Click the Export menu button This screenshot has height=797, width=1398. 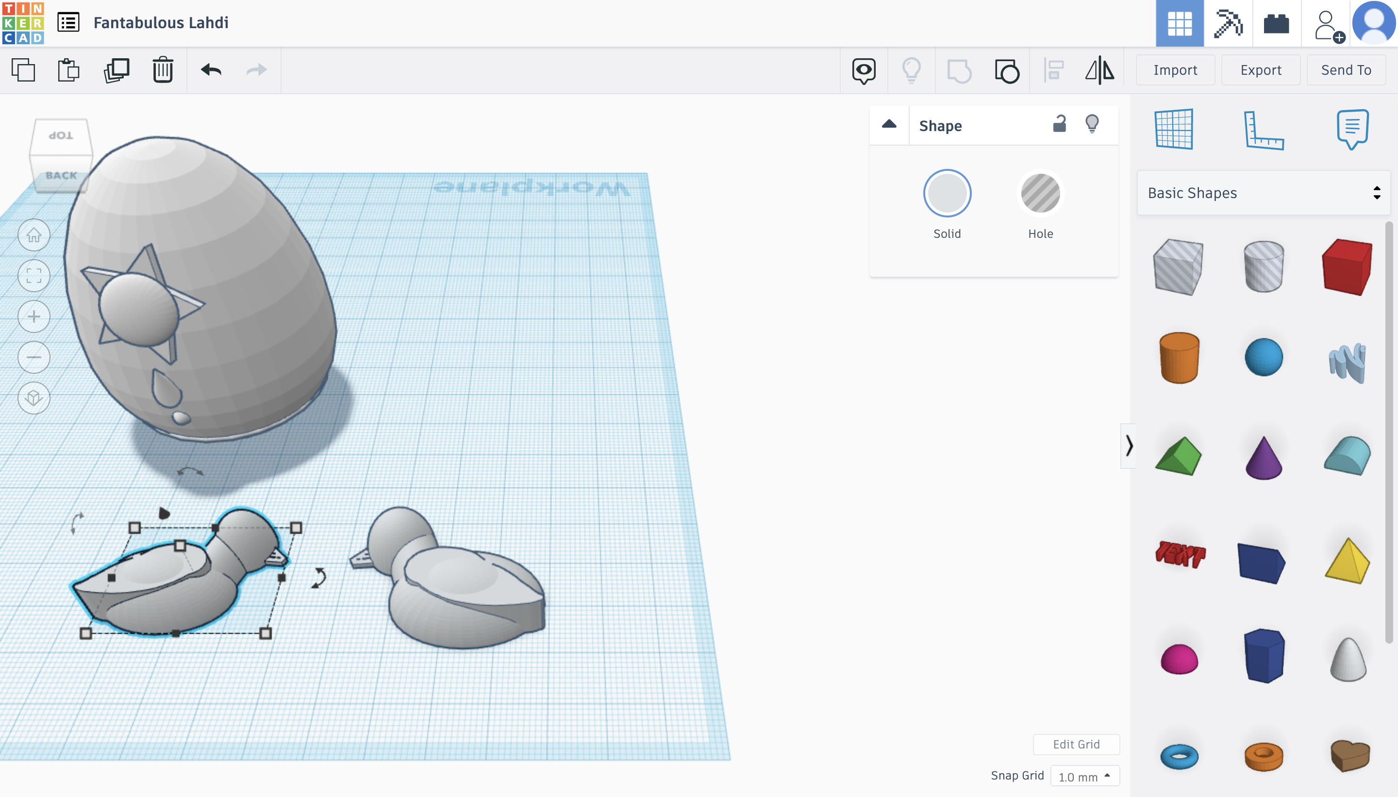(1260, 68)
